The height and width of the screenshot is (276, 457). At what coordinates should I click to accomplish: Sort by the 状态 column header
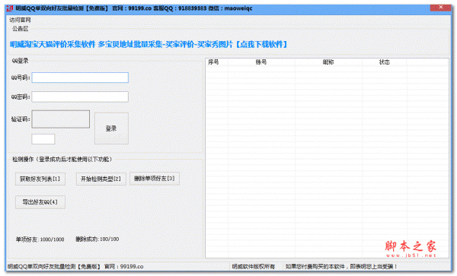(384, 62)
